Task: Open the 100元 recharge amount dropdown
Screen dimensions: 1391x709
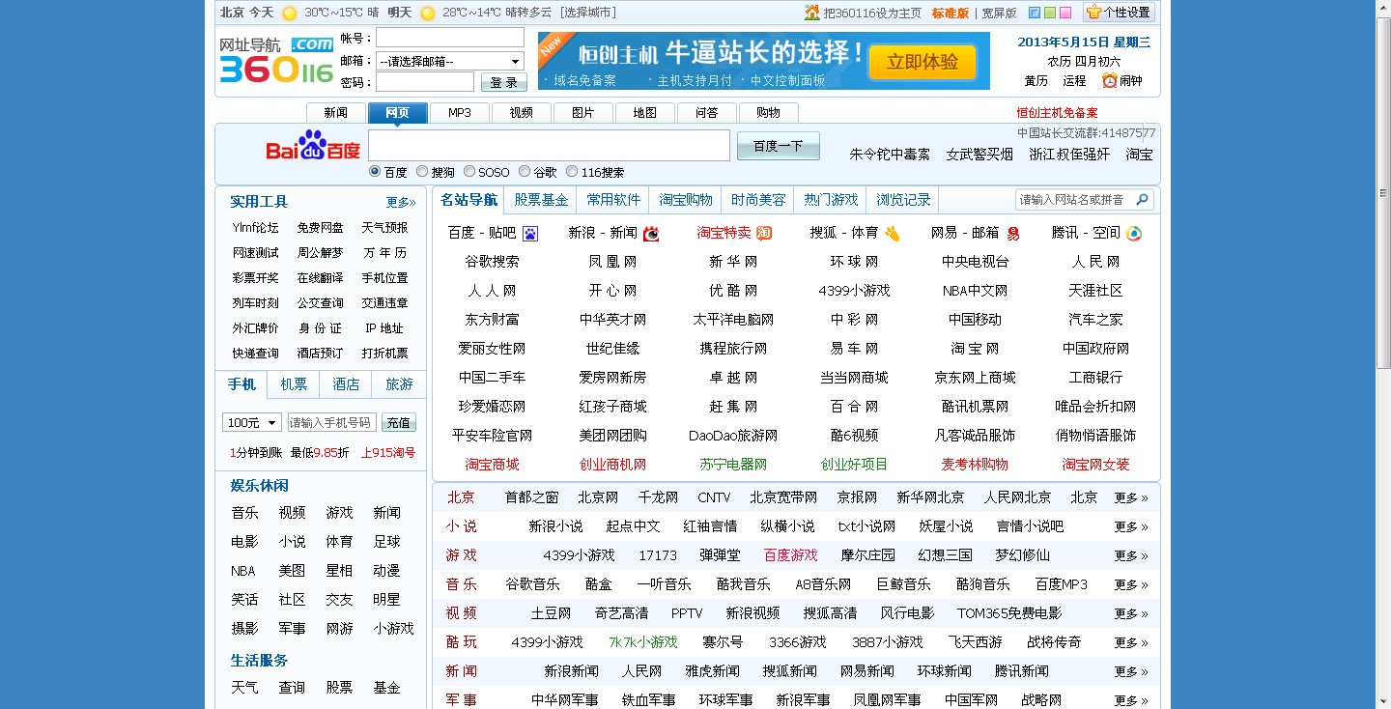Action: pyautogui.click(x=252, y=422)
